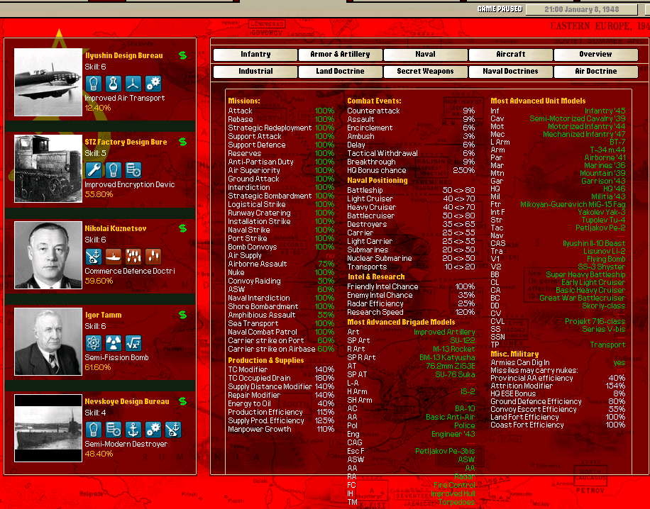Open the Armor & Artillery tab
The width and height of the screenshot is (650, 509).
coord(340,55)
